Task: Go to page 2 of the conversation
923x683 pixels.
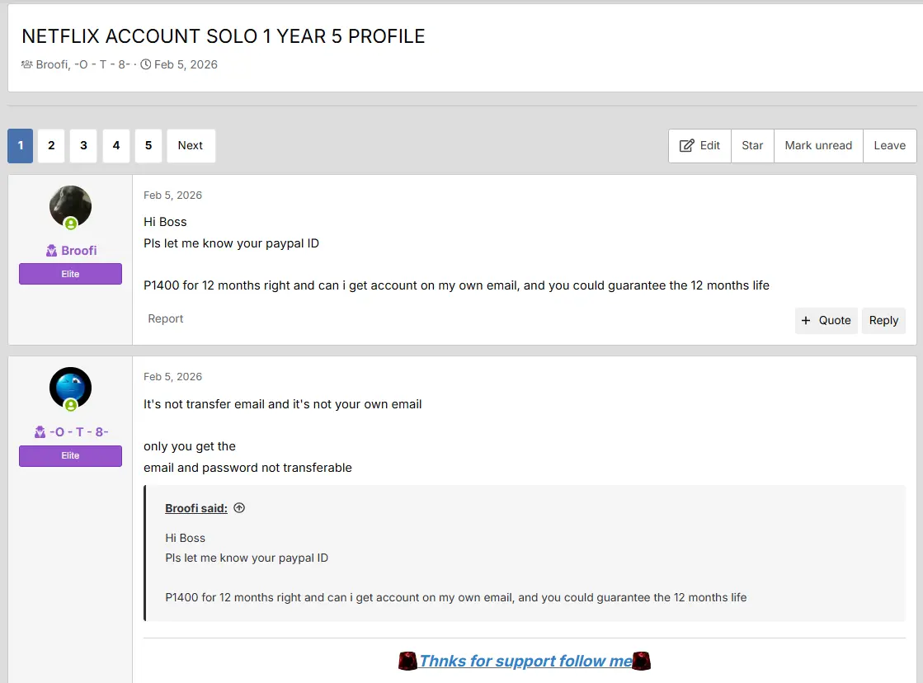Action: point(51,146)
